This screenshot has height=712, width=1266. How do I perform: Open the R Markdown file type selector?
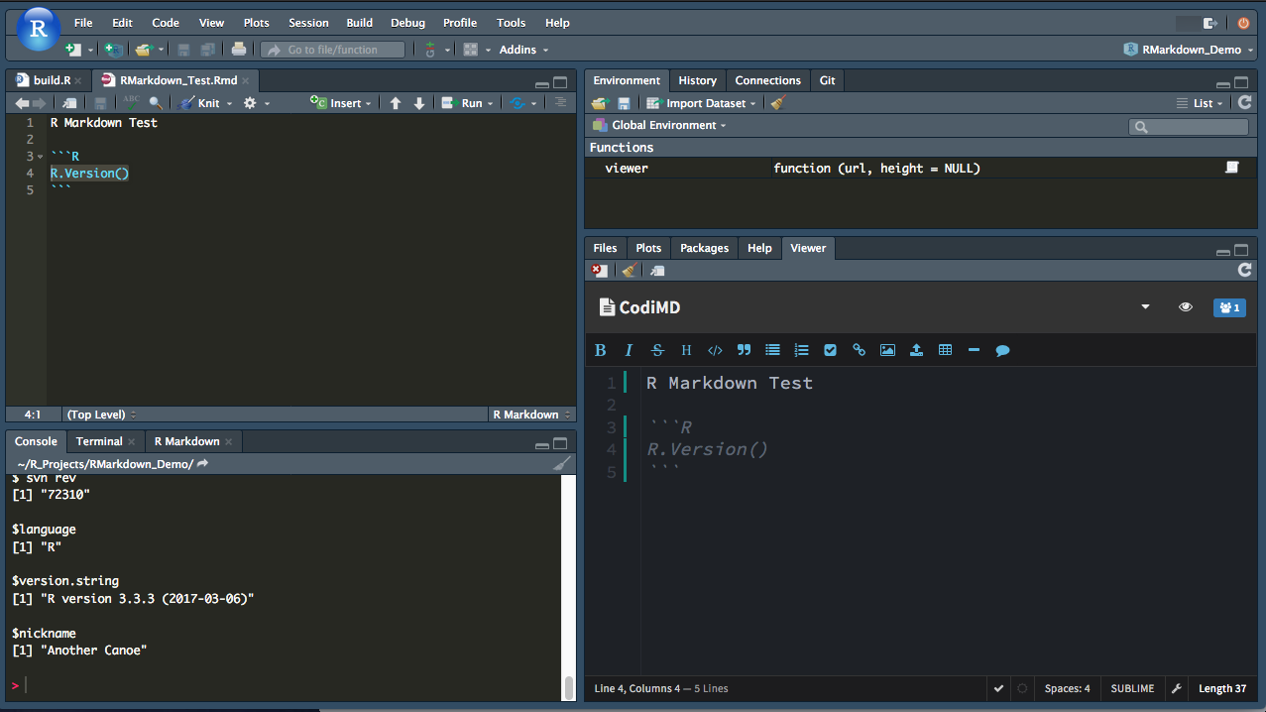pos(532,415)
